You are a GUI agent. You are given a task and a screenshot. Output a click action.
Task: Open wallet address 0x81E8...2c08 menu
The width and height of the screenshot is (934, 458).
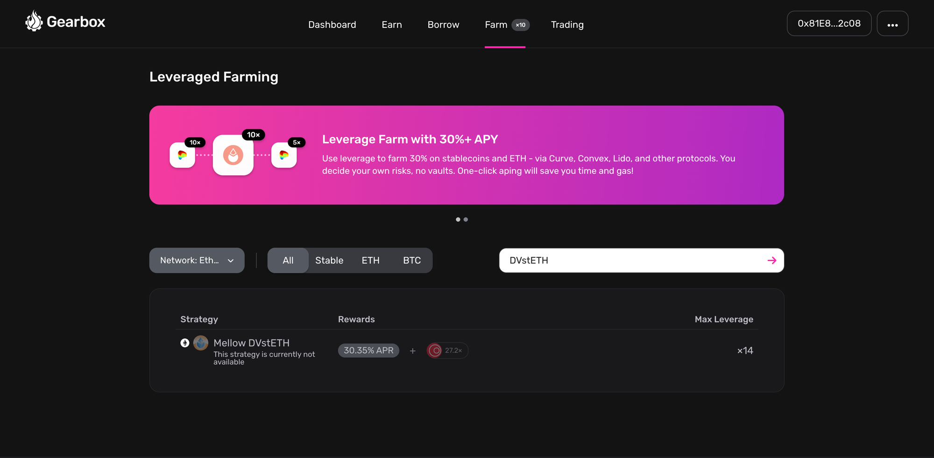pyautogui.click(x=828, y=24)
